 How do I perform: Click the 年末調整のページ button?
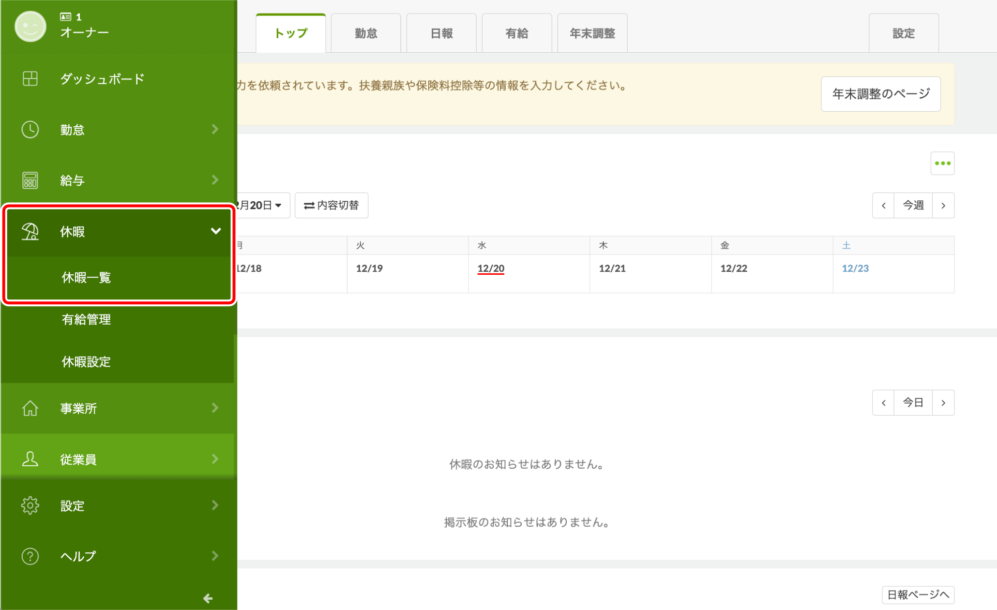pyautogui.click(x=880, y=94)
